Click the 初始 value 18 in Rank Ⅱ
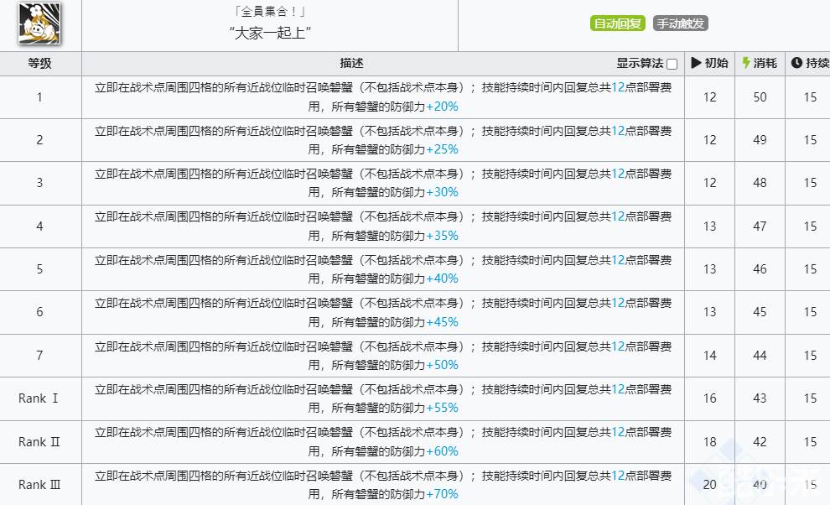The image size is (830, 505). coord(709,442)
